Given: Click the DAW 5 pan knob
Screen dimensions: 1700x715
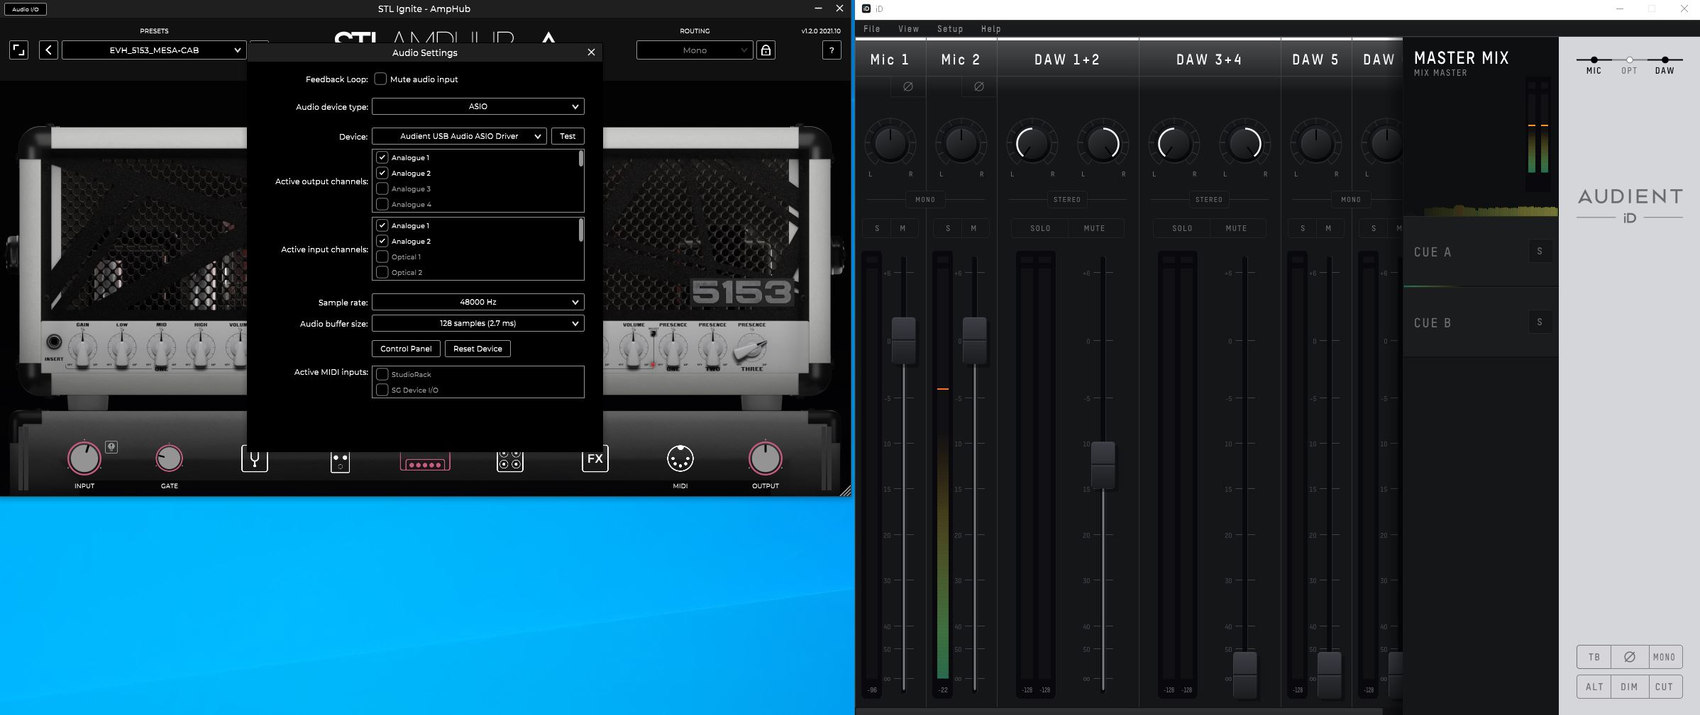Looking at the screenshot, I should pos(1316,144).
